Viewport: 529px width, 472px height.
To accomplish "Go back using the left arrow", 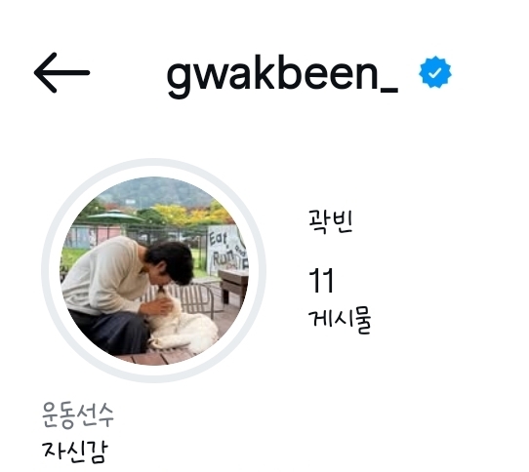I will point(61,72).
